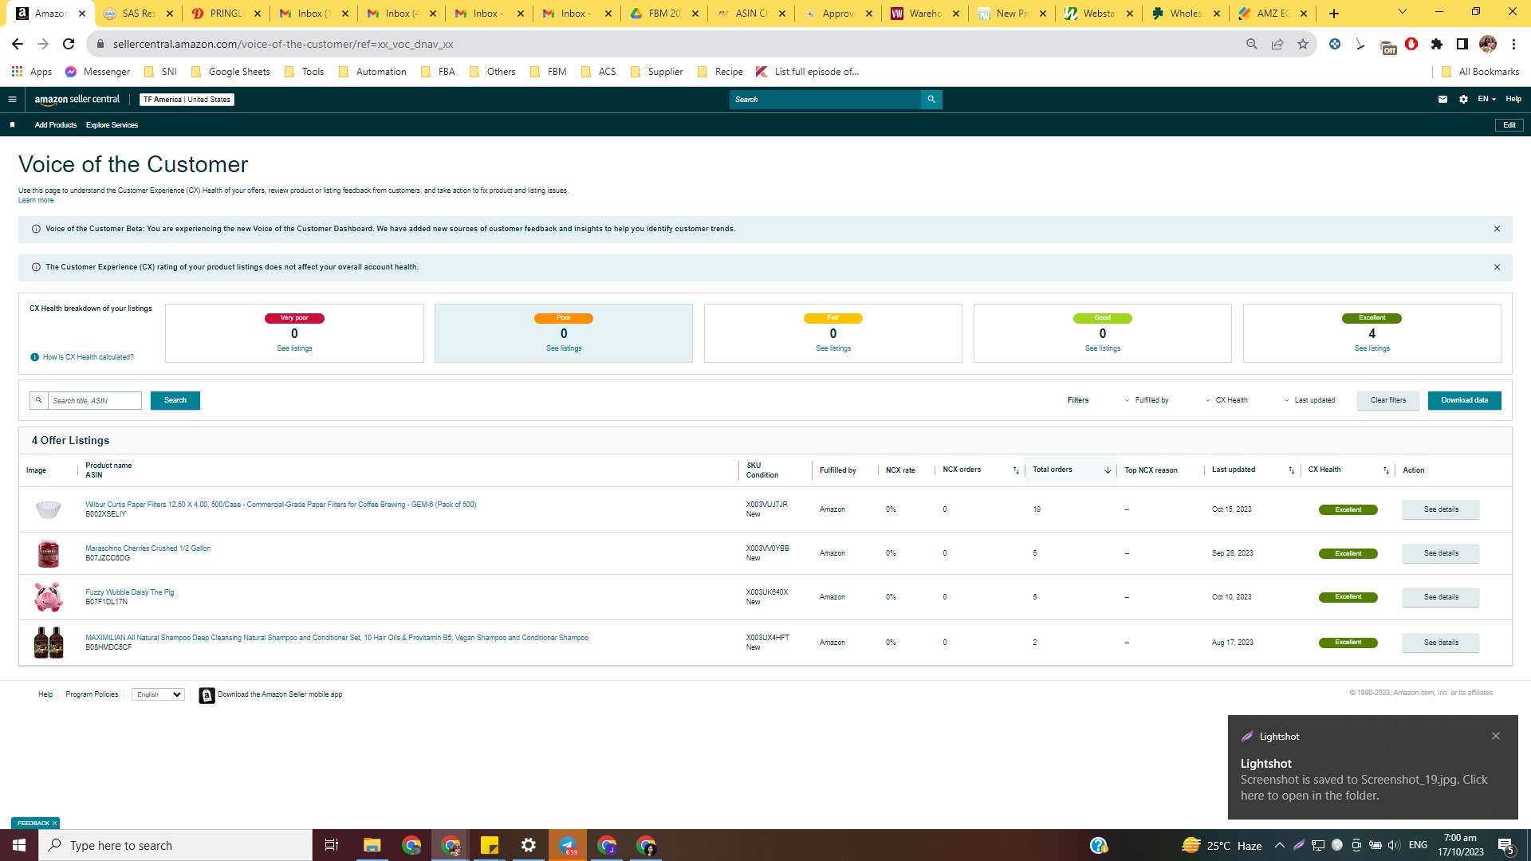Click the Download data button
This screenshot has height=861, width=1531.
pos(1465,401)
